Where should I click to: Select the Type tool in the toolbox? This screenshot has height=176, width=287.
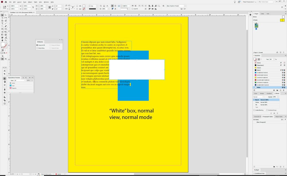2,23
